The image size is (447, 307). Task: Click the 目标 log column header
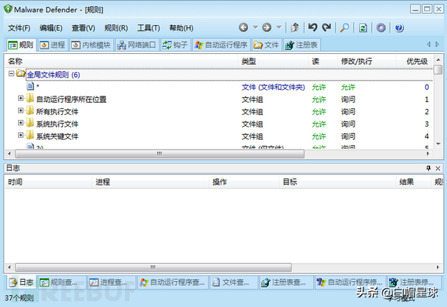click(338, 182)
